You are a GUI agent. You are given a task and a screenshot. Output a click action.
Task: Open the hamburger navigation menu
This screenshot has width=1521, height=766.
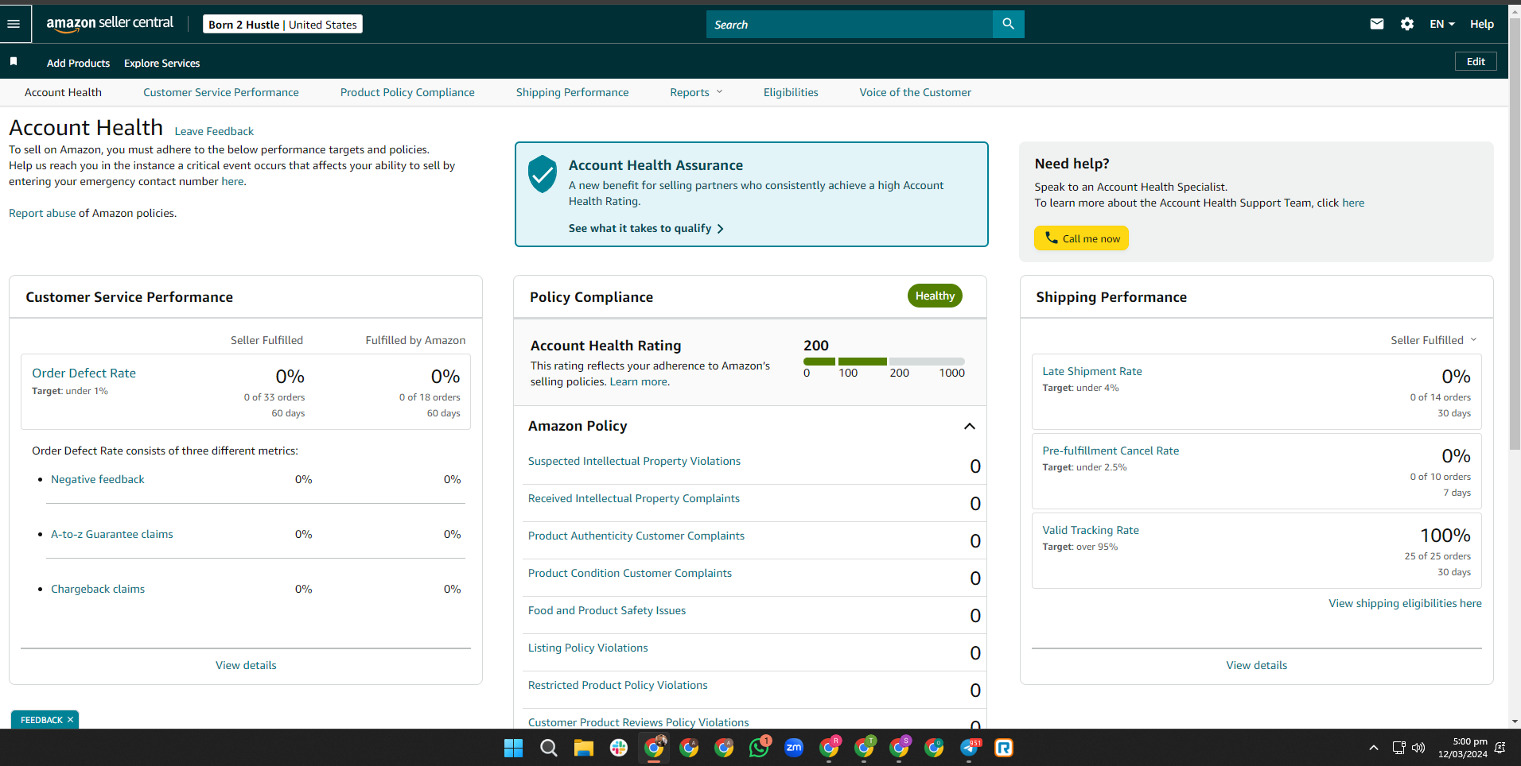pyautogui.click(x=14, y=24)
